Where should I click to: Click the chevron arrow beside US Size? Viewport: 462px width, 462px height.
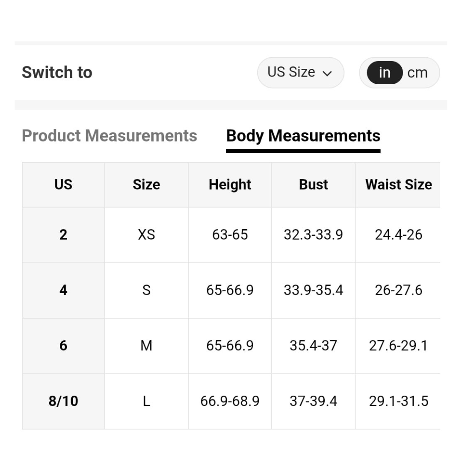(x=327, y=73)
